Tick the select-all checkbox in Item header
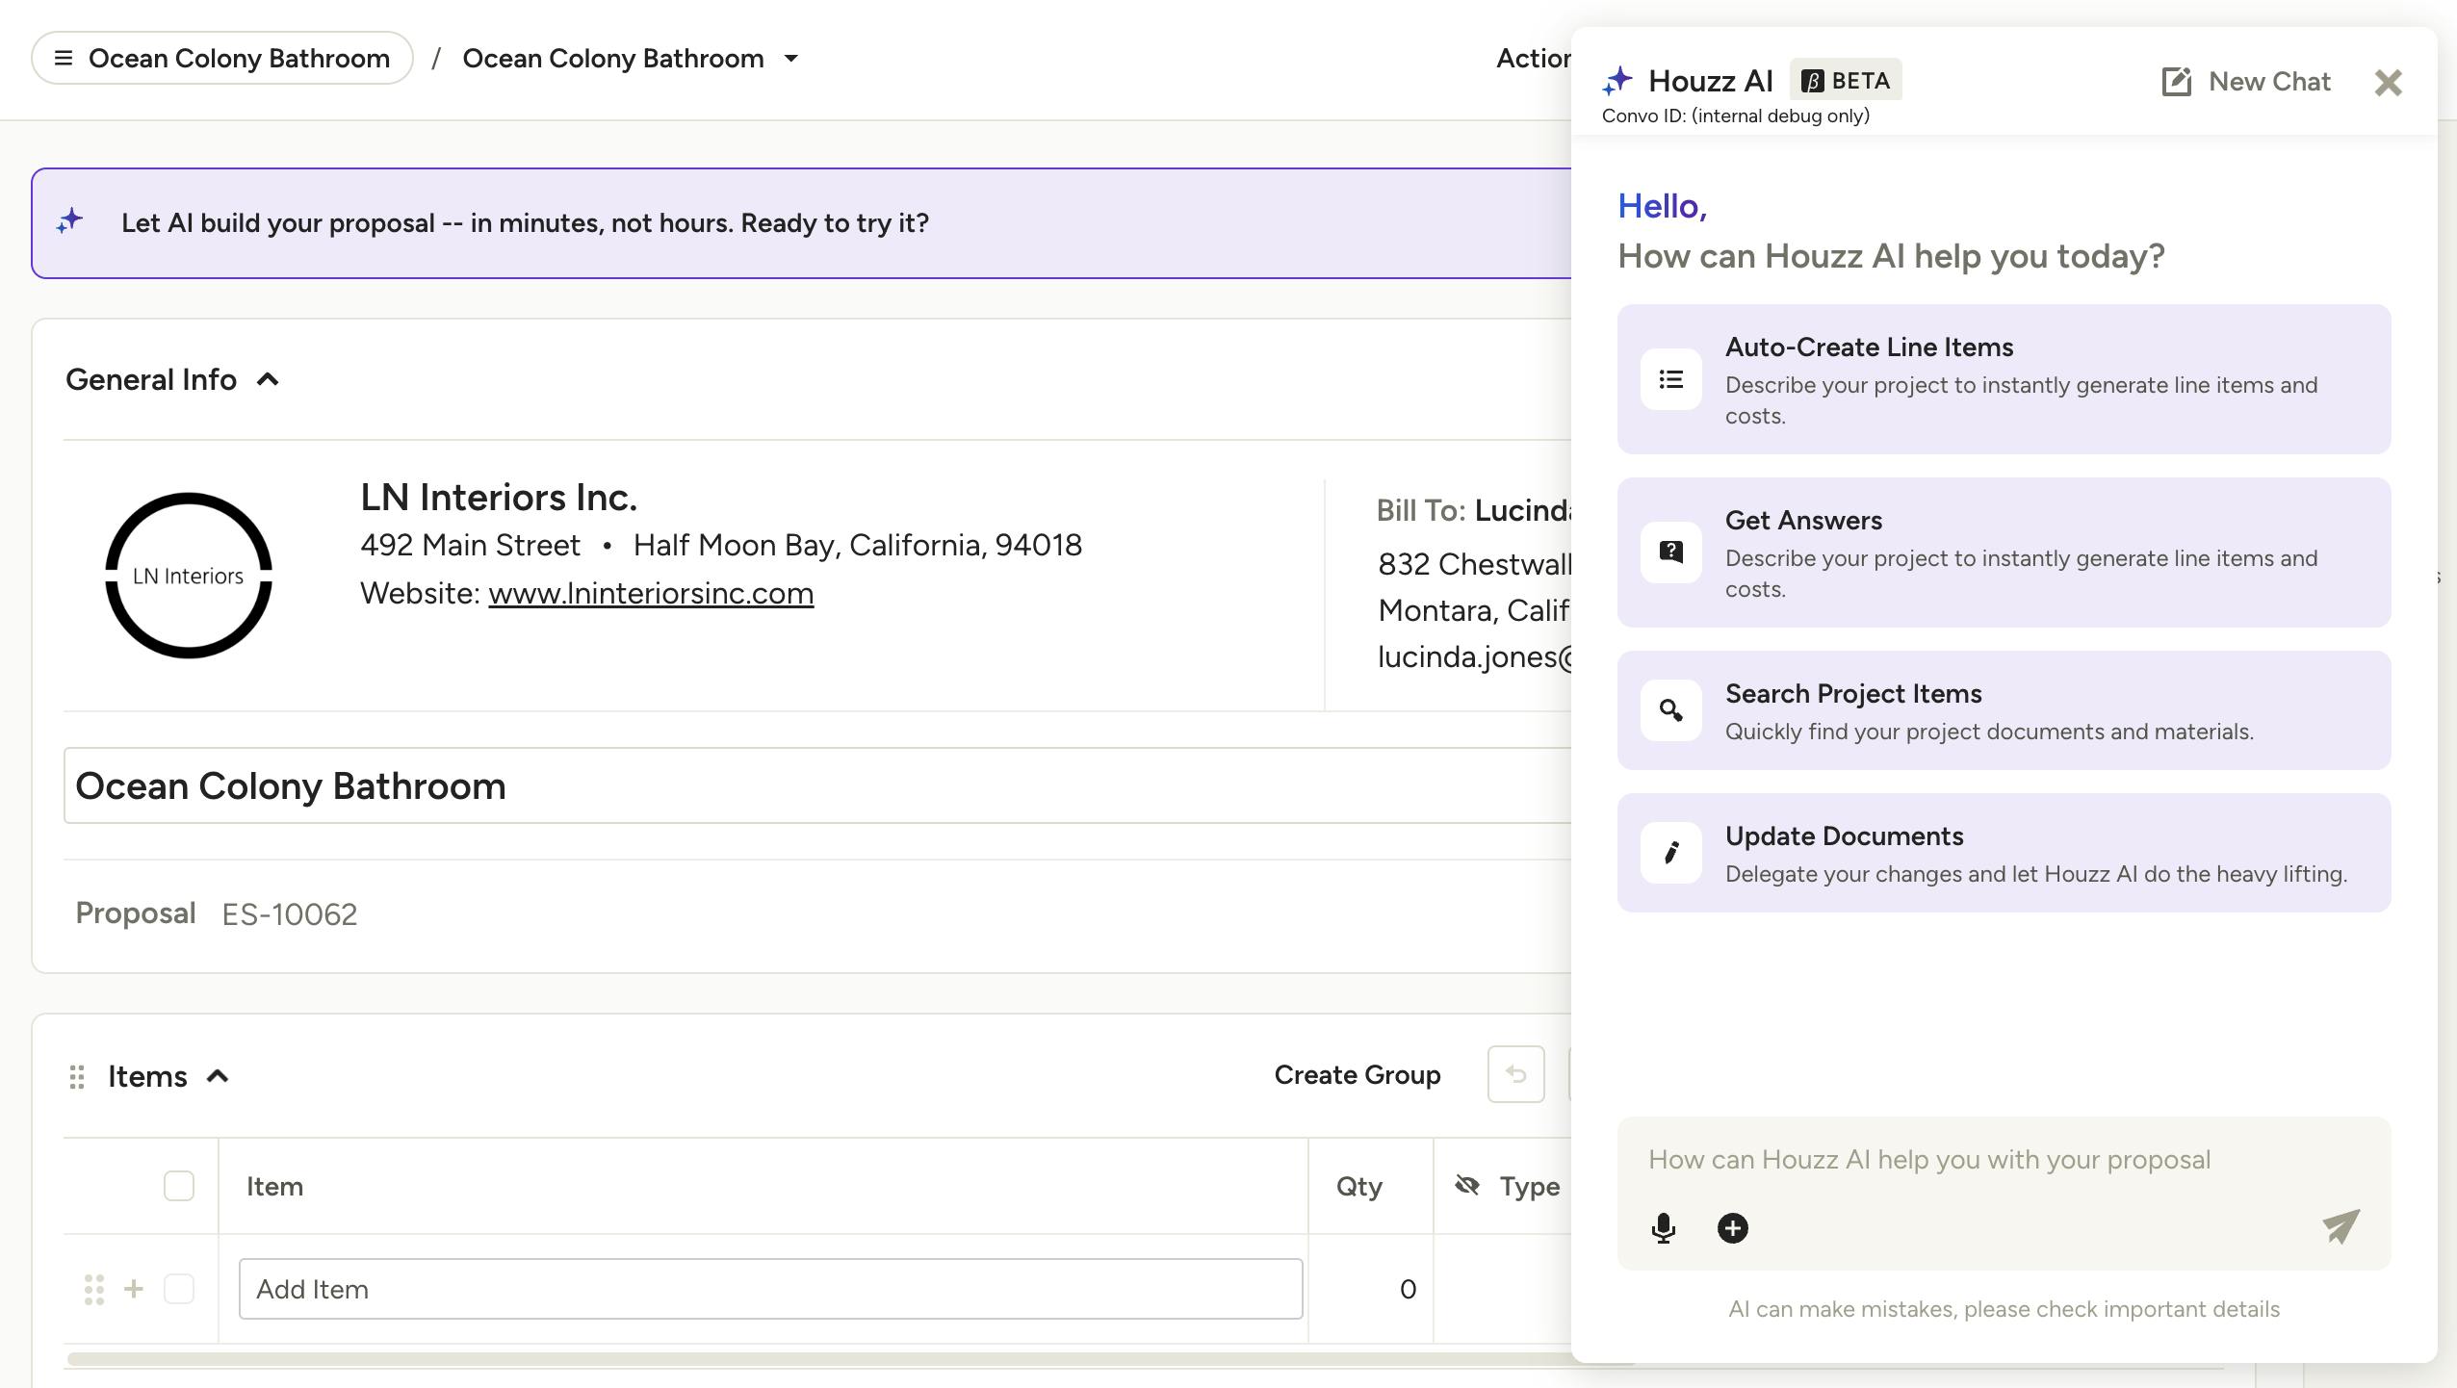This screenshot has width=2457, height=1388. (x=179, y=1186)
